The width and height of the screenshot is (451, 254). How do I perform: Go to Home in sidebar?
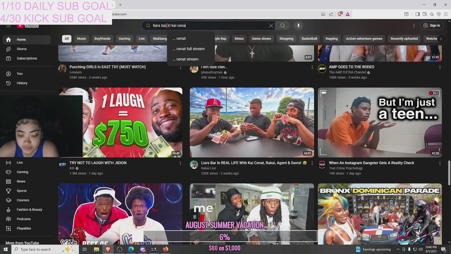(27, 40)
